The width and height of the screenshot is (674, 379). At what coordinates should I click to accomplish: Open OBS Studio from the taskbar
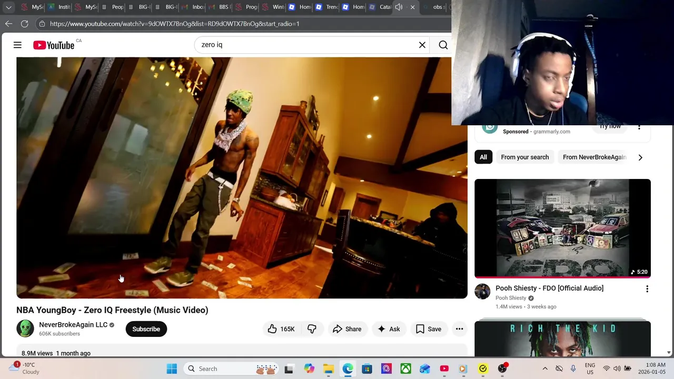click(502, 369)
